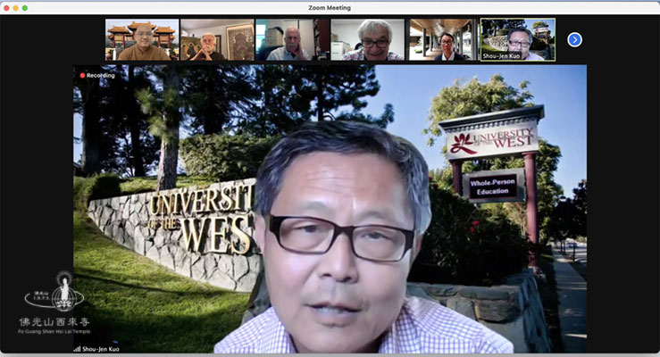Close the Zoom Meeting window with the red button

(6, 8)
